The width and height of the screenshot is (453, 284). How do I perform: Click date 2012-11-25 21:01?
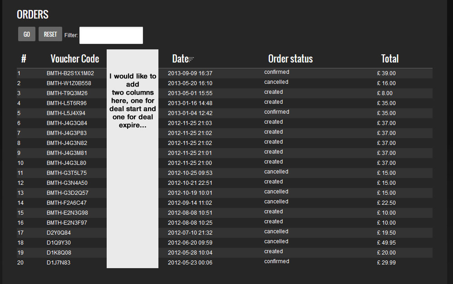pyautogui.click(x=190, y=153)
